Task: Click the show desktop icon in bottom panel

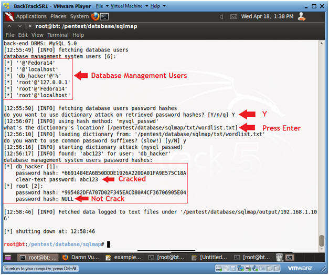Action: (8, 258)
